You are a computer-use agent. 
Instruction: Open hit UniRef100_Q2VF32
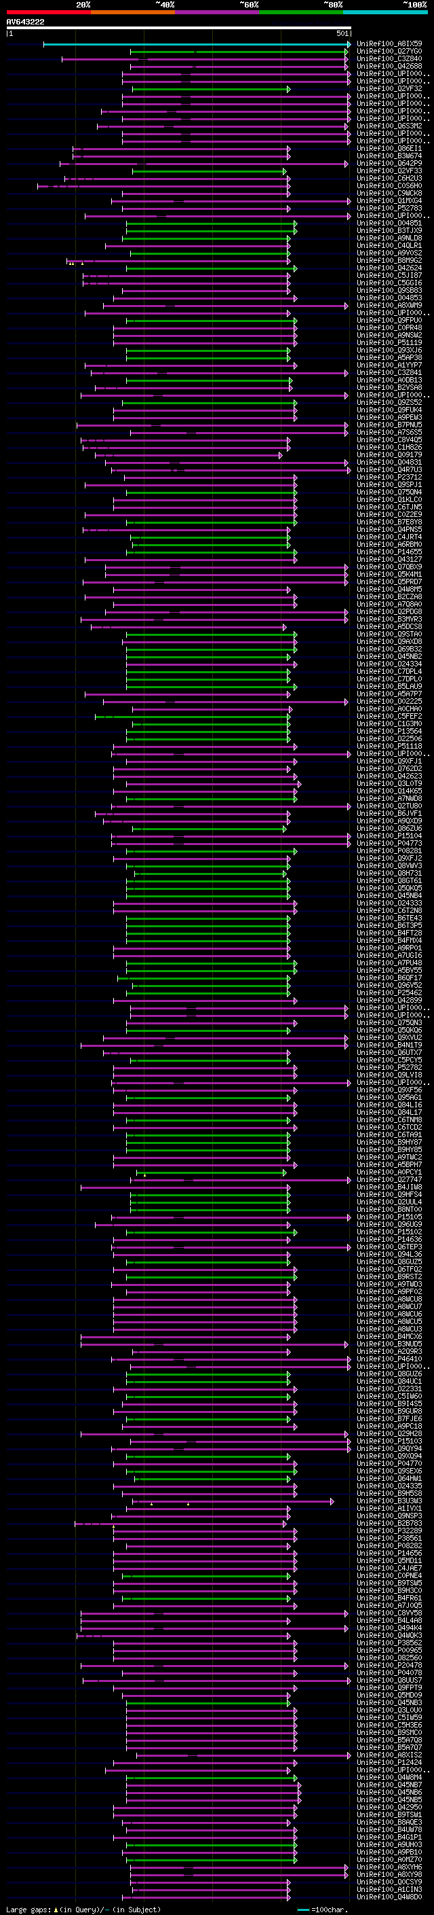tap(389, 88)
